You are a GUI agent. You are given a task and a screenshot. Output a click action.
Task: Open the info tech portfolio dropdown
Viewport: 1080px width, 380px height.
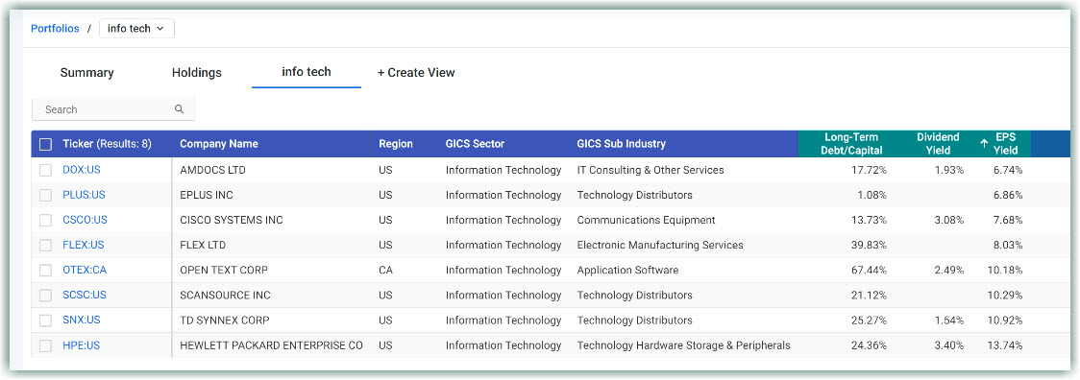pos(136,28)
